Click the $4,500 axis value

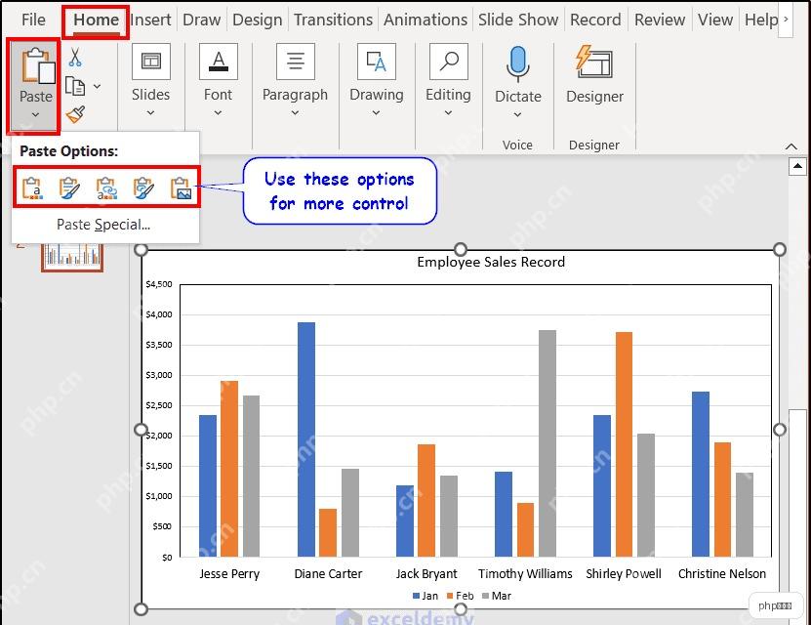click(159, 284)
